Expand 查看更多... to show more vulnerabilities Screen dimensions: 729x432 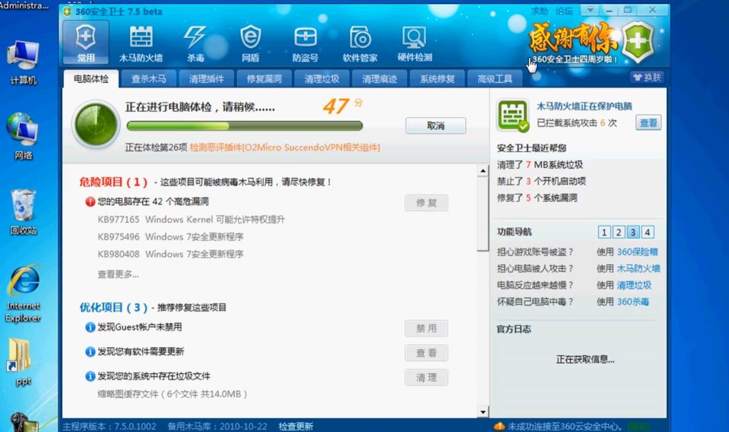118,274
